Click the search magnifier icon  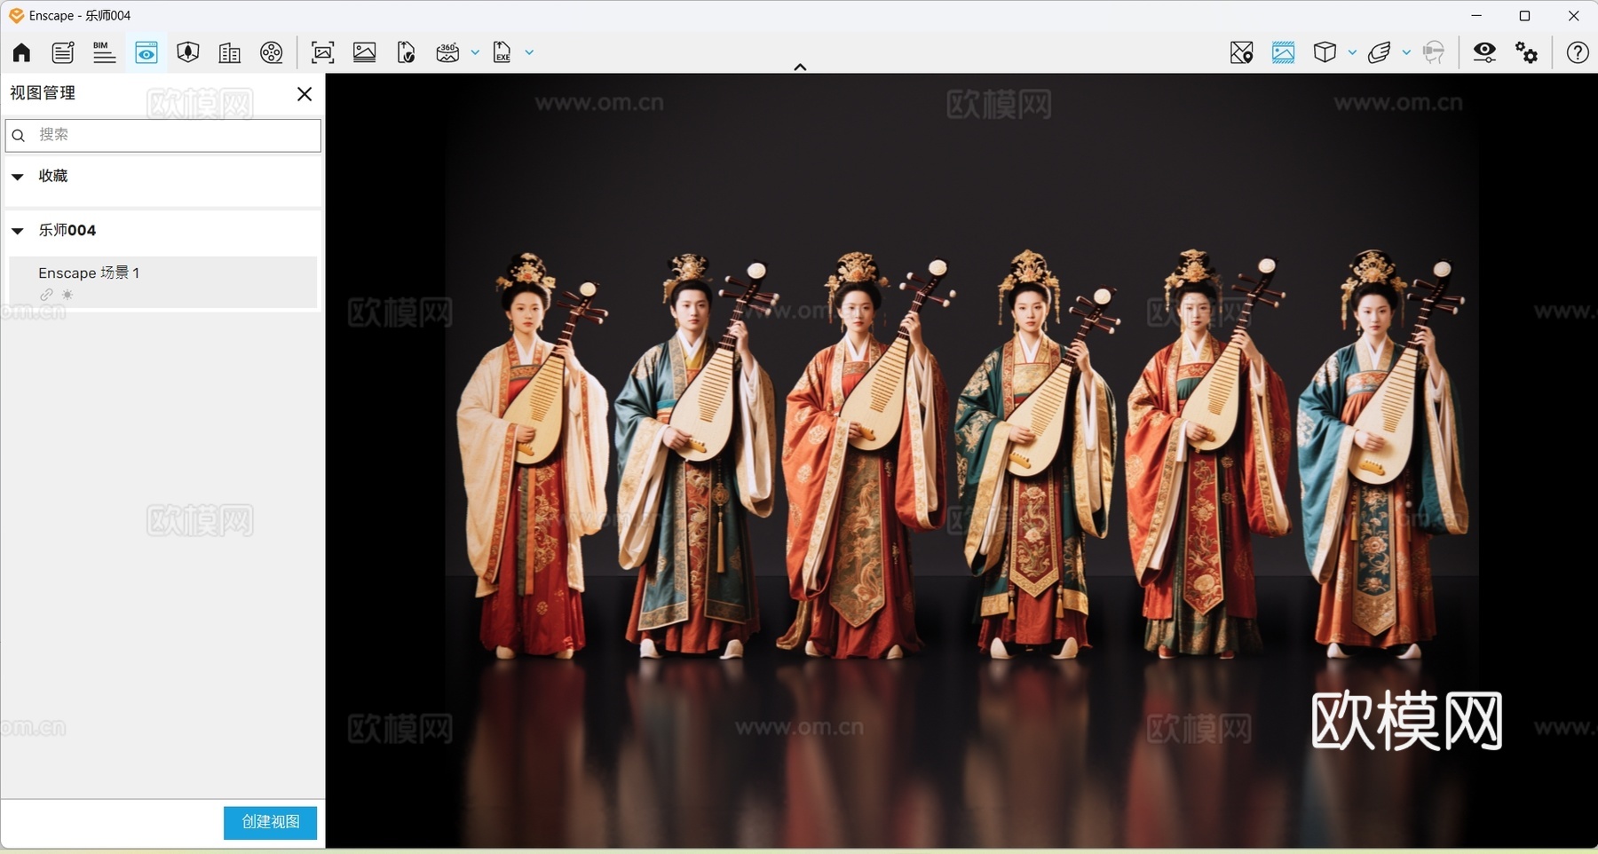tap(19, 136)
